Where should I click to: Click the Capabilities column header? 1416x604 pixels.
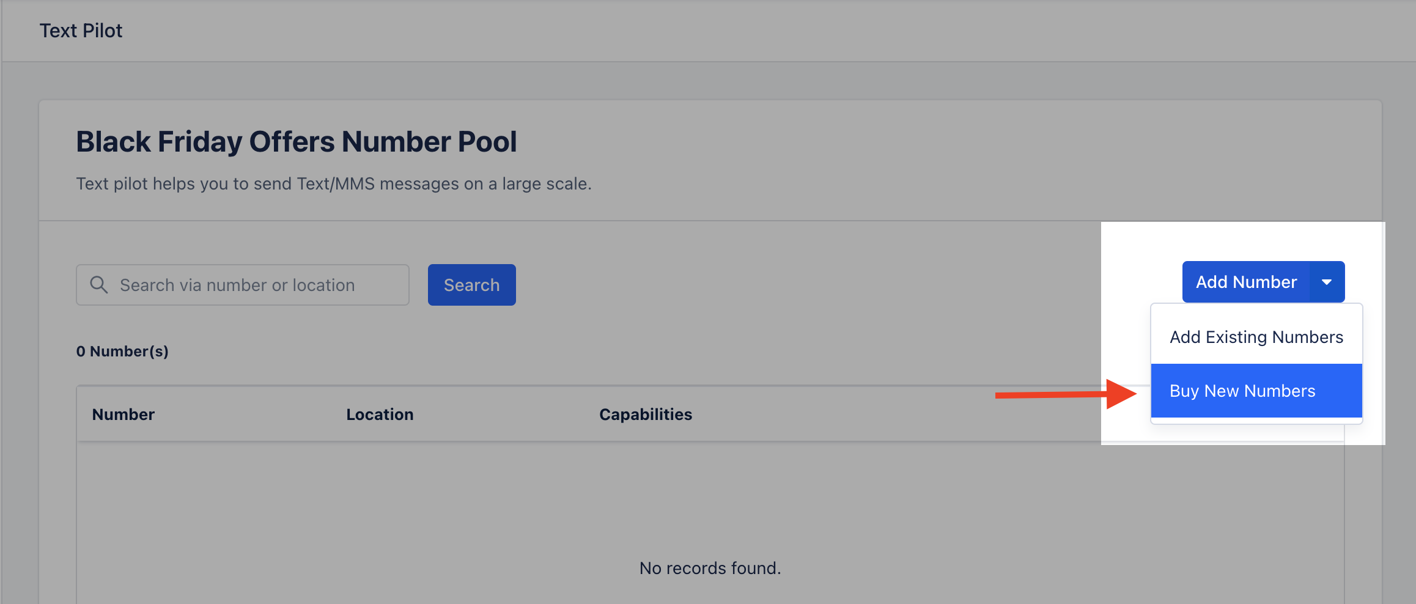tap(646, 414)
